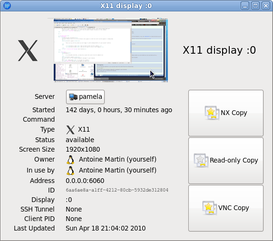This screenshot has width=273, height=241.
Task: Click the grey star icon on Read-only Copy
Action: coord(201,160)
